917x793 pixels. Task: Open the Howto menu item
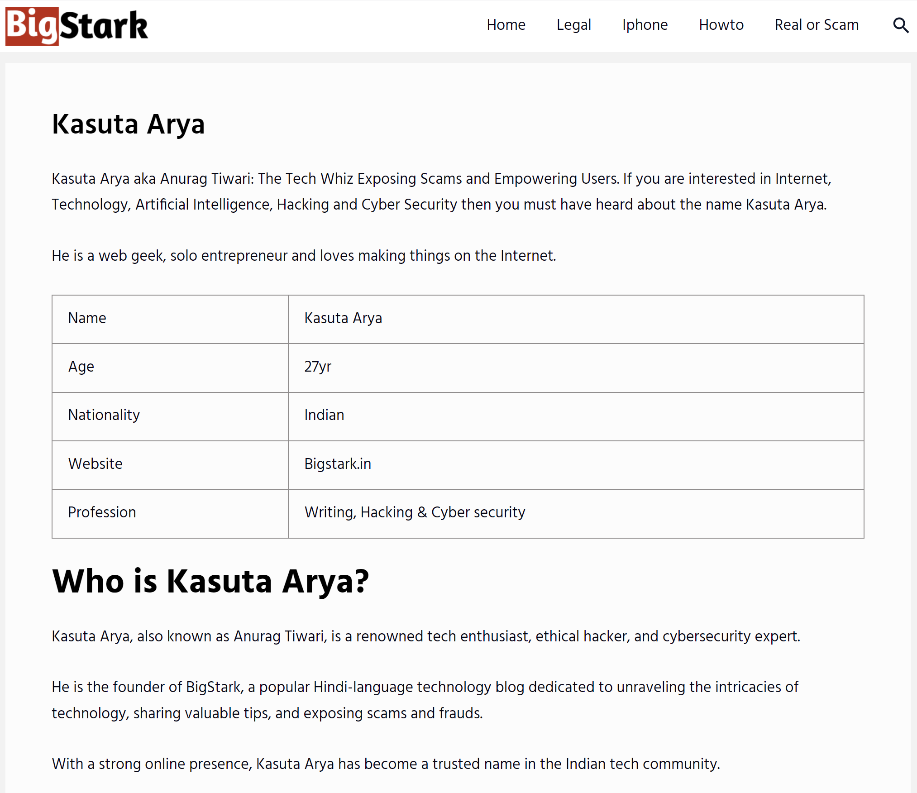pyautogui.click(x=721, y=25)
